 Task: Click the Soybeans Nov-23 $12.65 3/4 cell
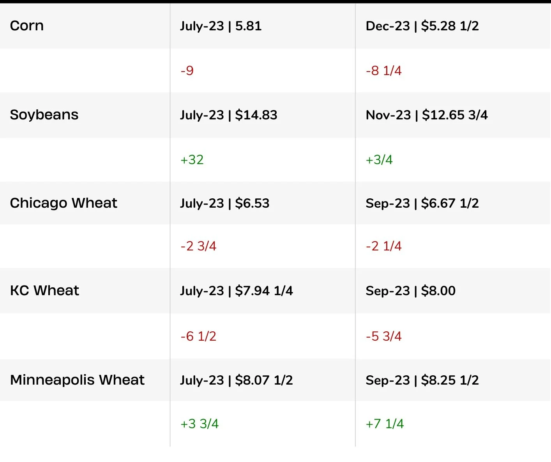[x=427, y=115]
